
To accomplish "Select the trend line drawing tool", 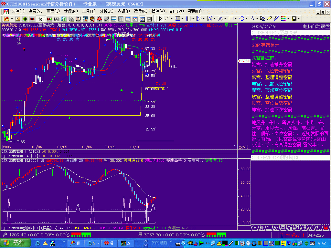I will pos(167,19).
